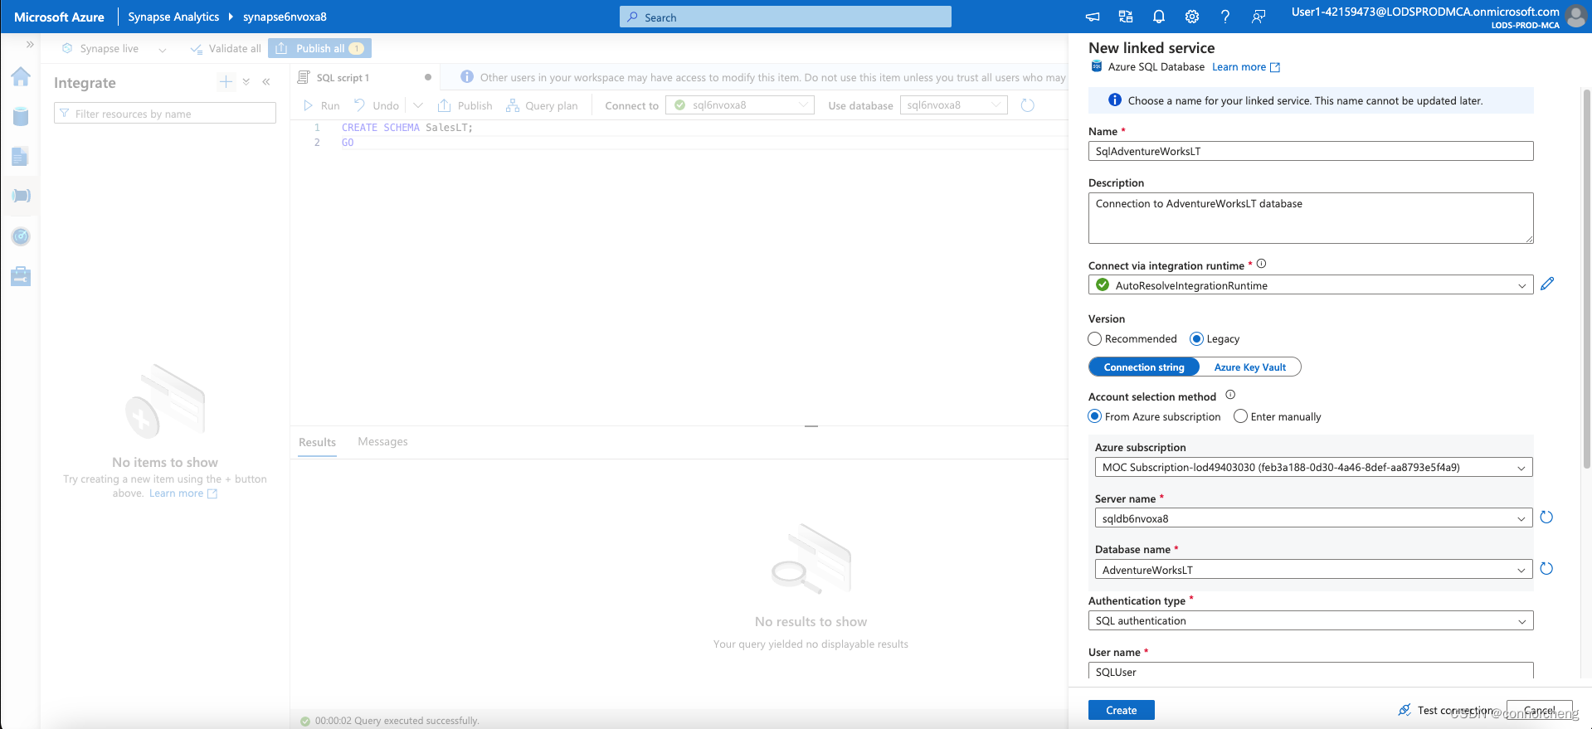Open the feedback icon in header
1592x729 pixels.
coord(1259,17)
